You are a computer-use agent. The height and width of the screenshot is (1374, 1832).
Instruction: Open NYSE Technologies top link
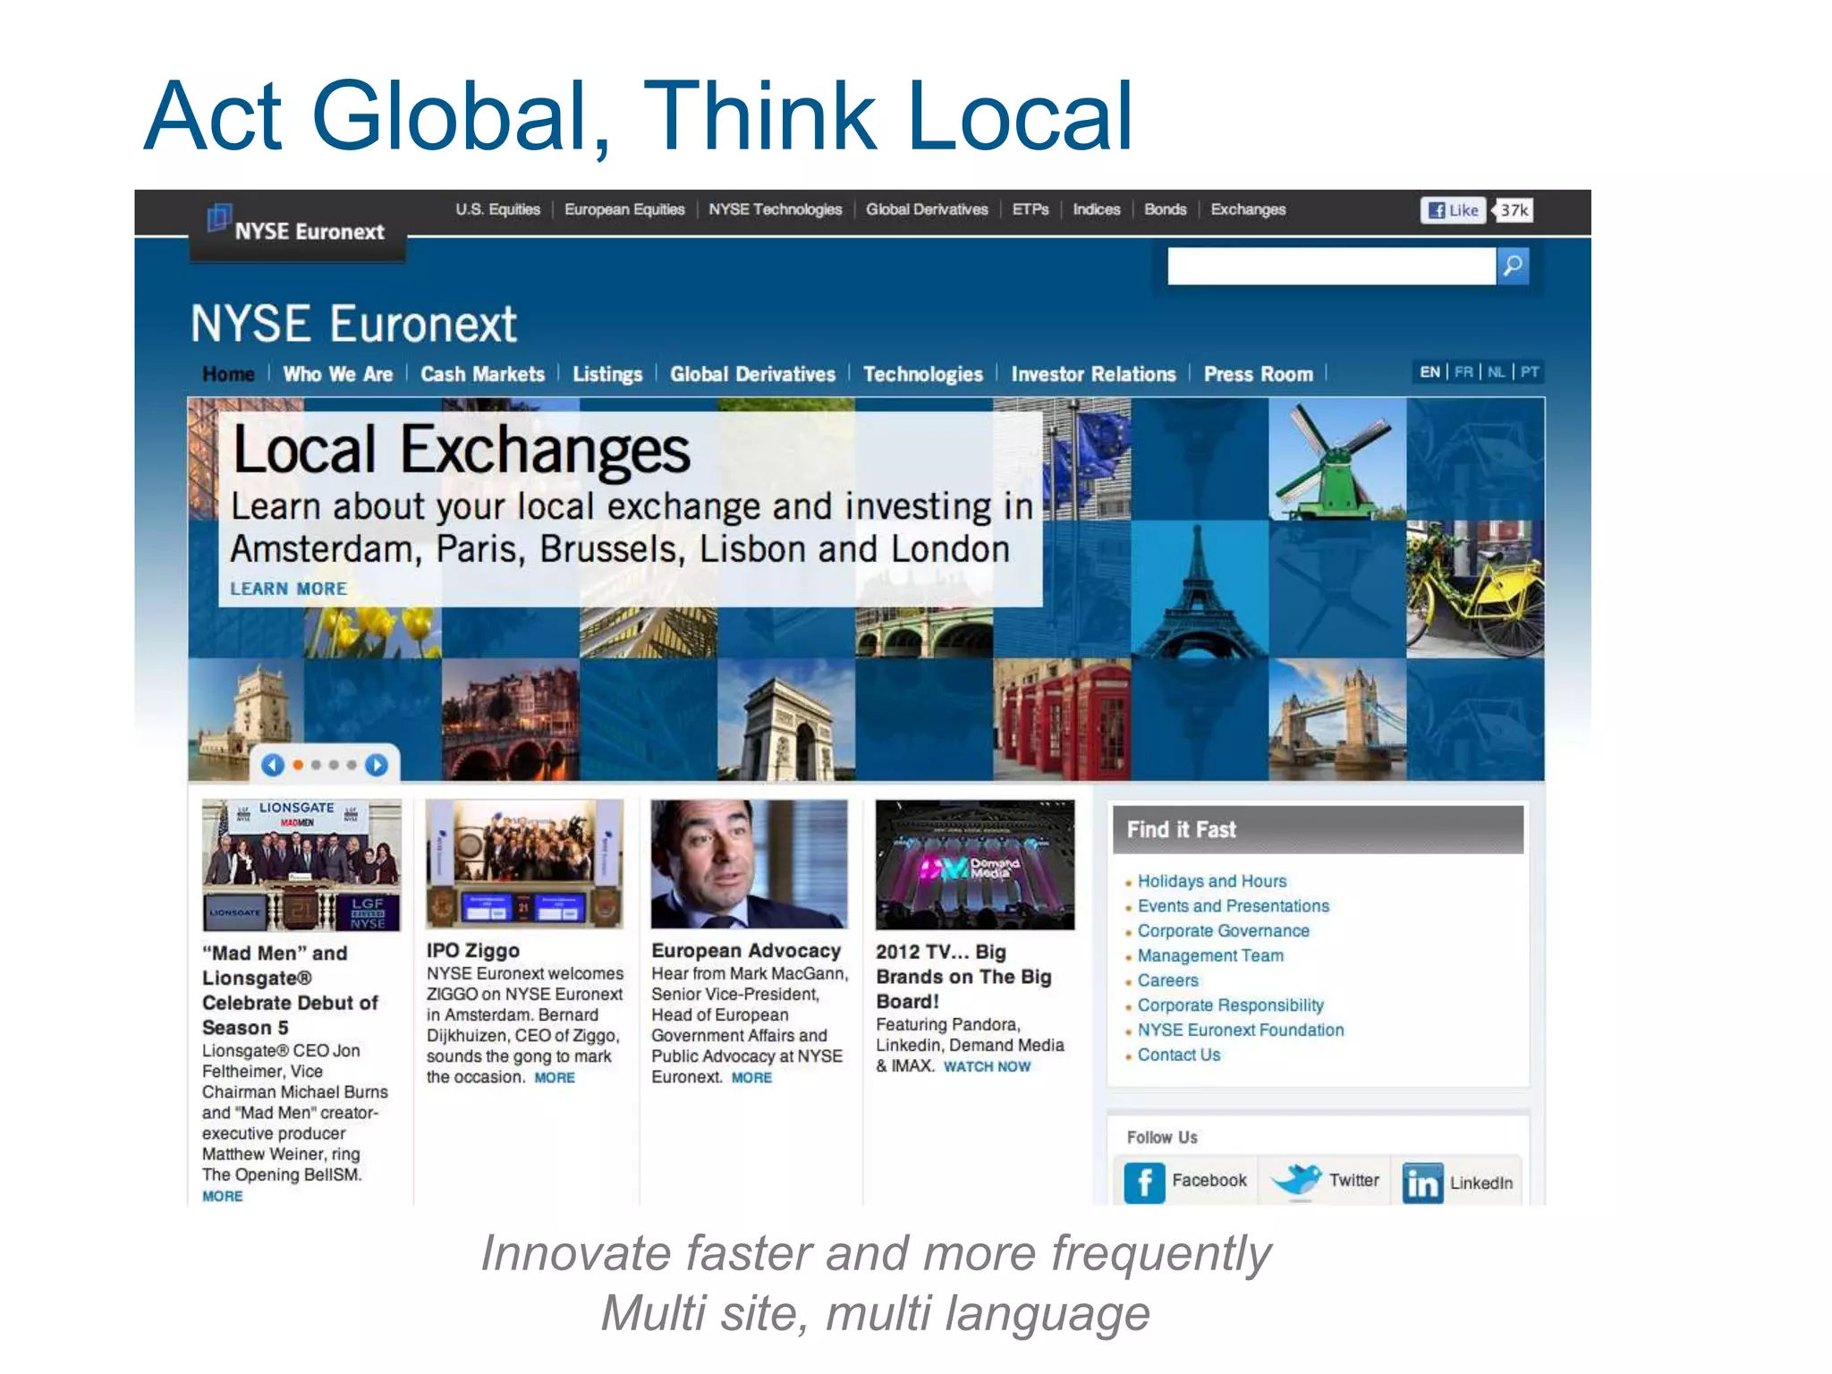point(776,209)
